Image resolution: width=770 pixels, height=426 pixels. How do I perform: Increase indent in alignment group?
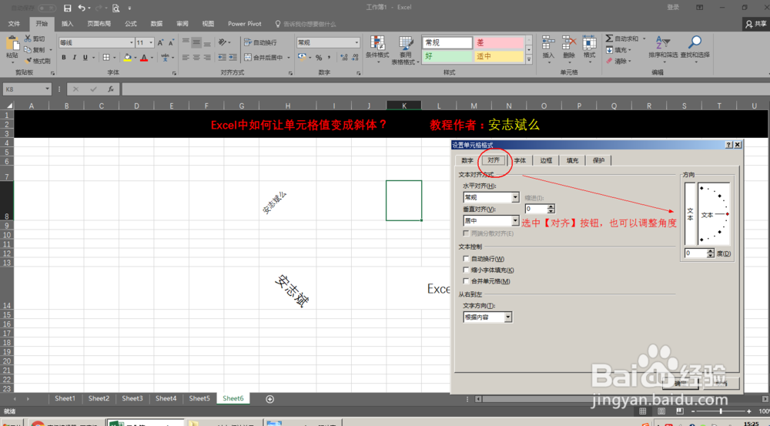[x=233, y=58]
